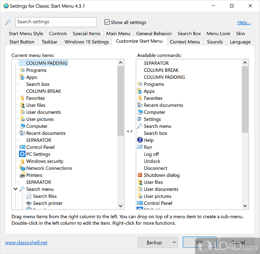Click the Run icon in Available commands
Screen dimensions: 260x254
point(140,147)
